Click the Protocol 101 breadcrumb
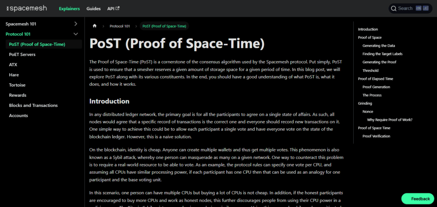The height and width of the screenshot is (207, 437). (120, 26)
